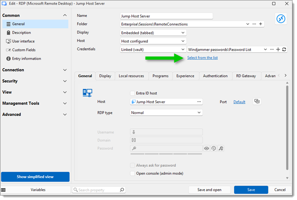The height and width of the screenshot is (200, 297).
Task: Click the Password input field
Action: pos(166,148)
